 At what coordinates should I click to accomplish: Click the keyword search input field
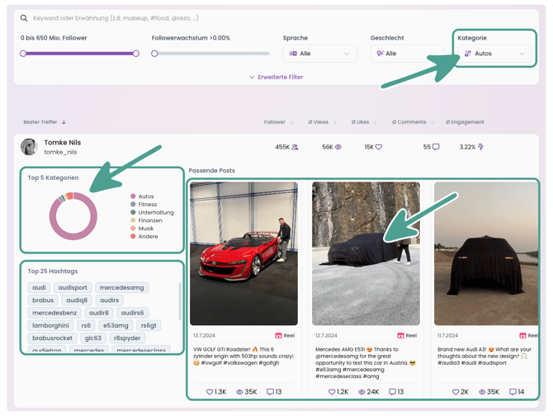(x=248, y=18)
